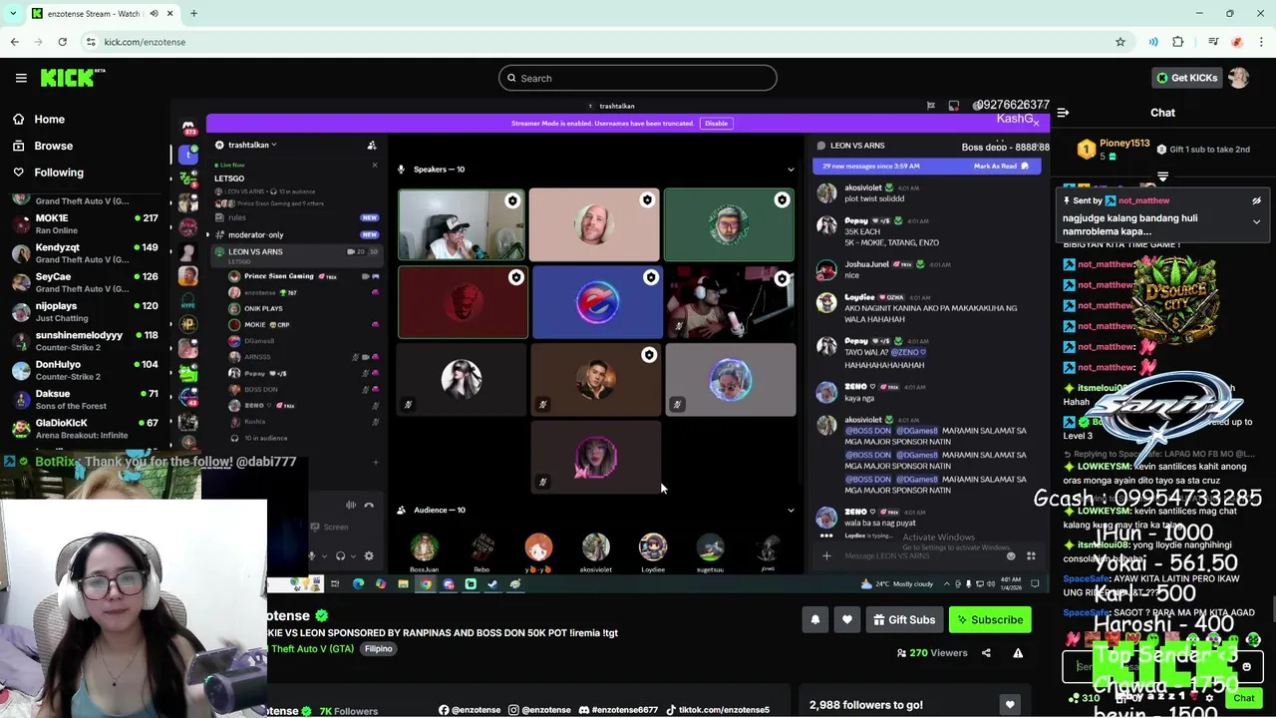Click the Subscribe button
The width and height of the screenshot is (1276, 718).
[990, 620]
